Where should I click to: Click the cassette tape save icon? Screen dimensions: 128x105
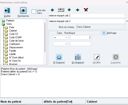(x=61, y=10)
